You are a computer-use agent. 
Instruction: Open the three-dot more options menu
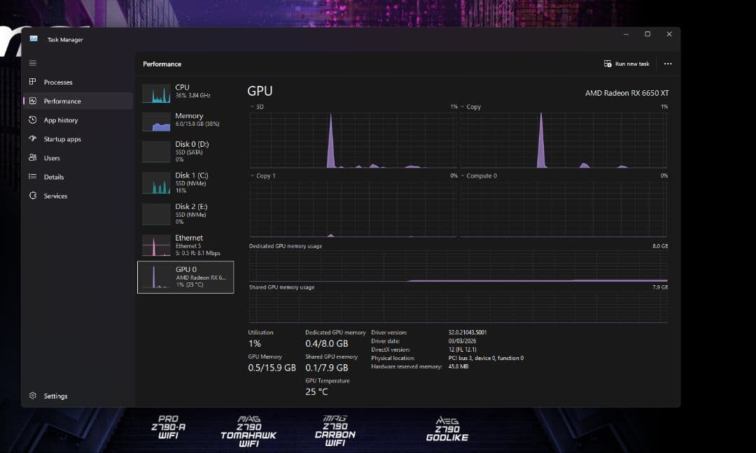(x=668, y=64)
